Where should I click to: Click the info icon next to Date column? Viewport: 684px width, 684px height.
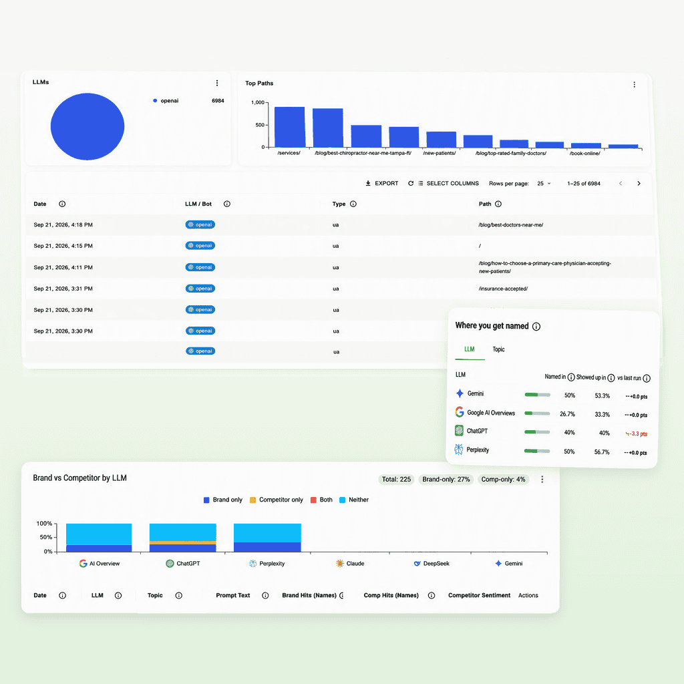point(62,204)
